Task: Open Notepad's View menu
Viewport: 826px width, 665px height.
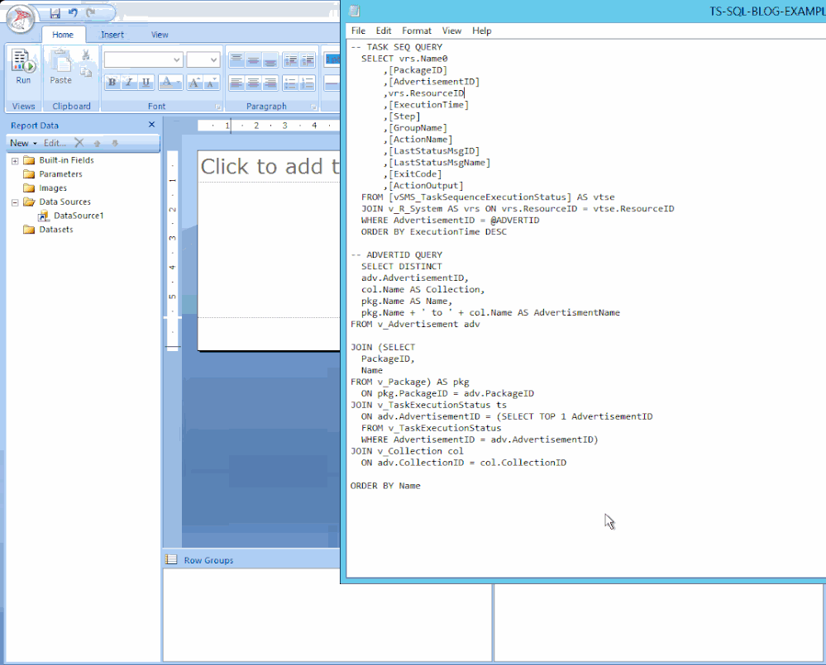Action: 451,31
